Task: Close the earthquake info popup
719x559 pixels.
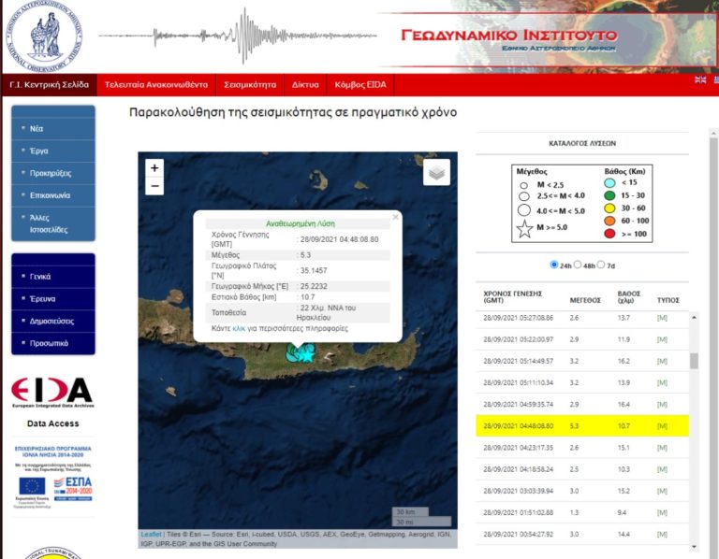Action: click(x=395, y=217)
